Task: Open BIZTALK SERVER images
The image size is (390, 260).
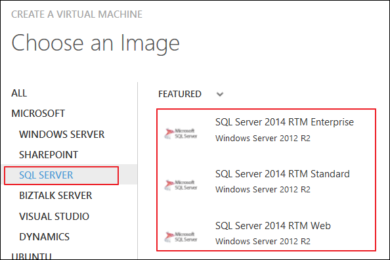Action: tap(55, 196)
